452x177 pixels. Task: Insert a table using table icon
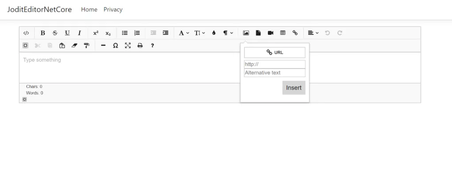[x=283, y=33]
